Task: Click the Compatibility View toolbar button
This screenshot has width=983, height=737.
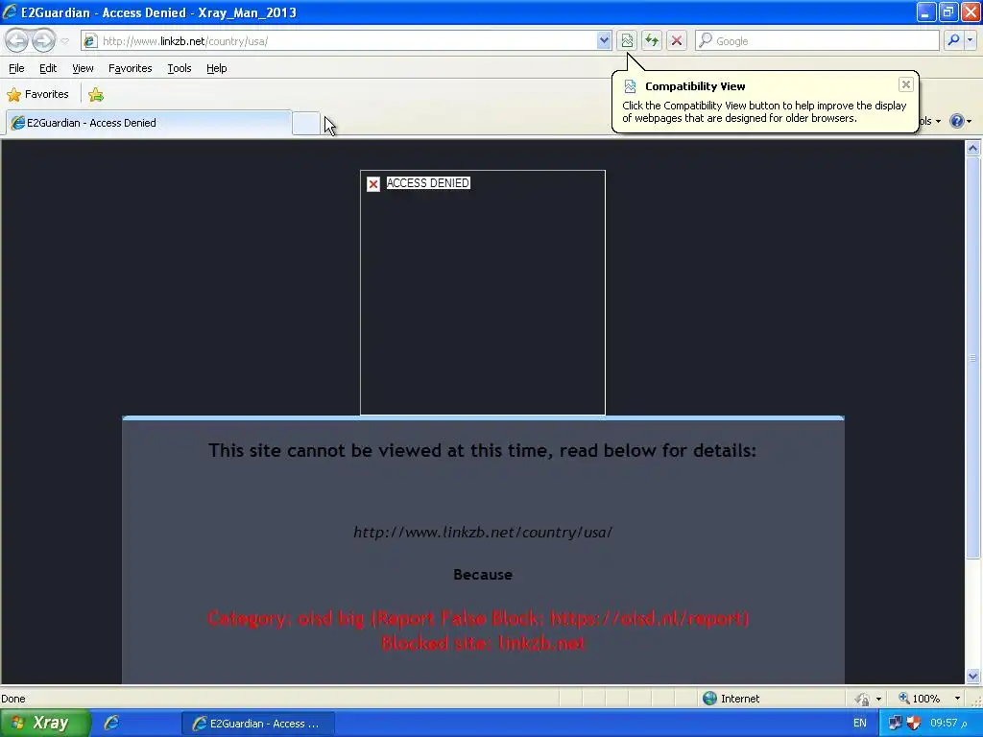Action: pos(627,40)
